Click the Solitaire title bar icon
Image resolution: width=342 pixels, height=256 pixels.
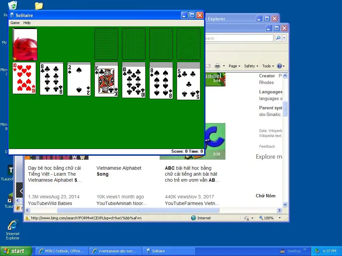(x=12, y=15)
